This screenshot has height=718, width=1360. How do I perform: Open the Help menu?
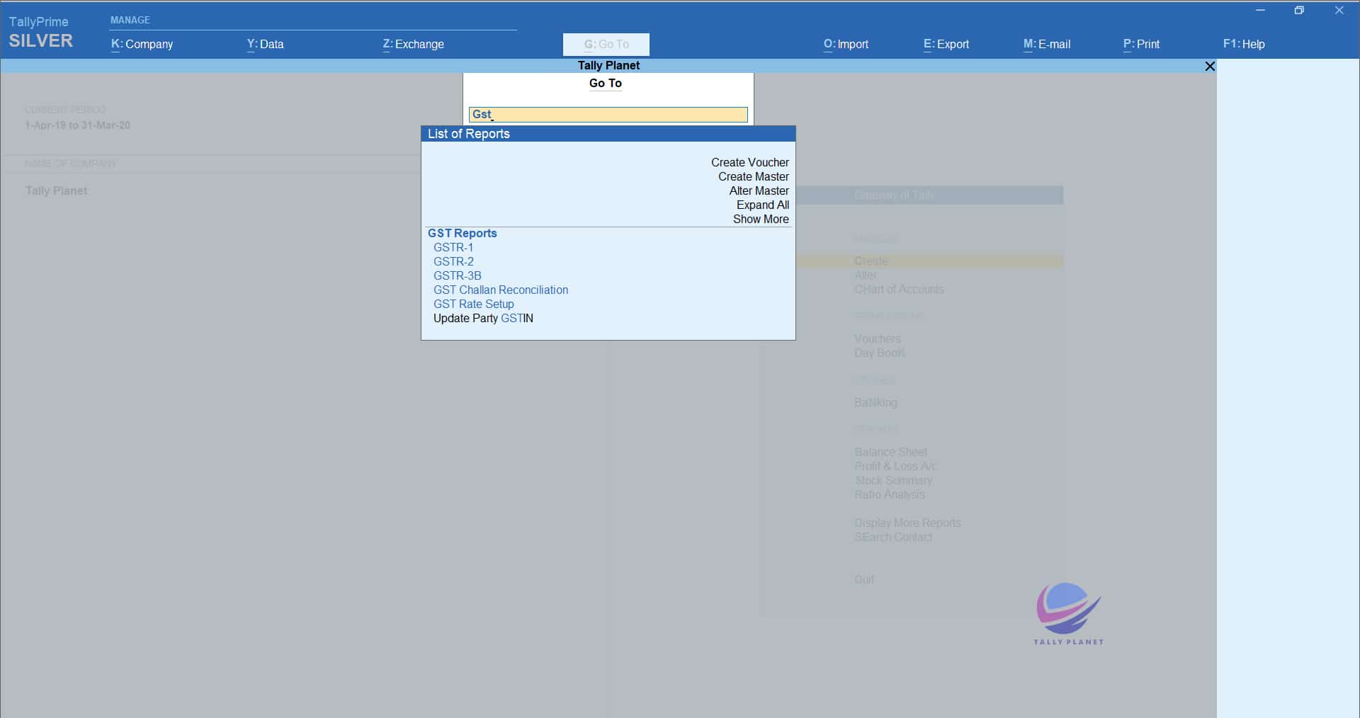coord(1243,44)
